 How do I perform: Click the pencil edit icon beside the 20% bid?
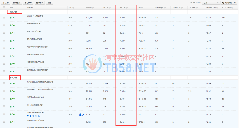[x=83, y=115]
